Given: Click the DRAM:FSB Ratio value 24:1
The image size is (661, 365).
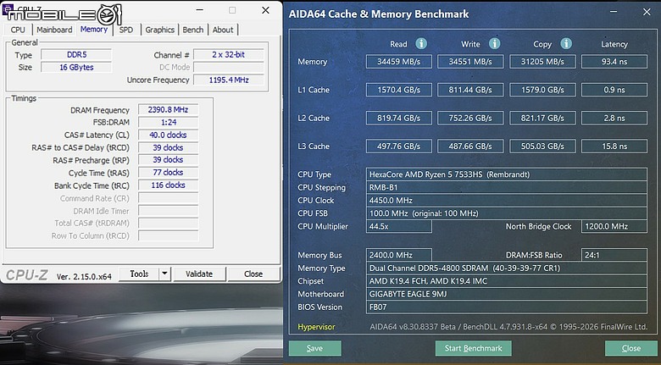Looking at the screenshot, I should pos(614,255).
